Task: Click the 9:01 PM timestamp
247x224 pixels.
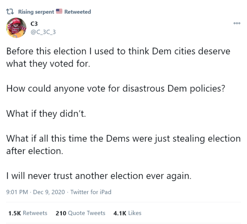Action: pyautogui.click(x=17, y=192)
